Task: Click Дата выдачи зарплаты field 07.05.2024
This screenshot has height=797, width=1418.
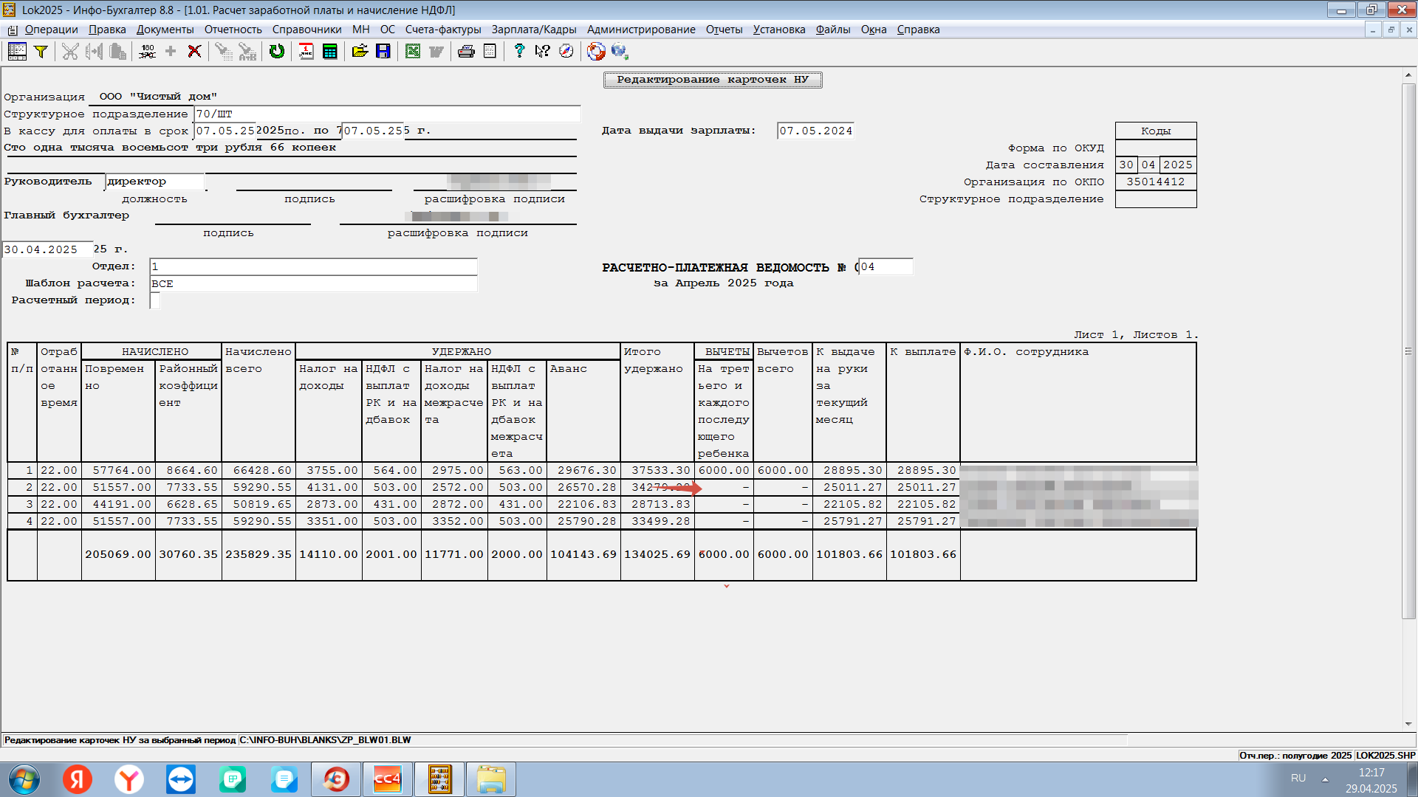Action: tap(815, 131)
